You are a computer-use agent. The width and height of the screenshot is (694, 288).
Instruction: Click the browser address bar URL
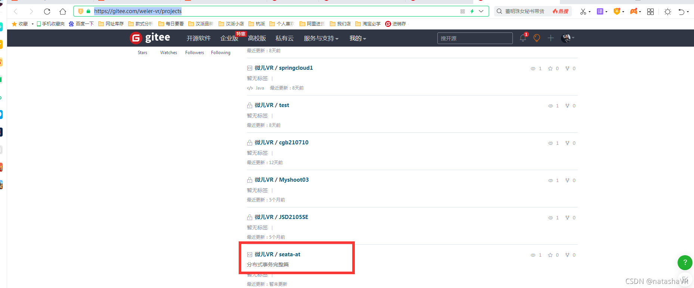click(x=138, y=11)
